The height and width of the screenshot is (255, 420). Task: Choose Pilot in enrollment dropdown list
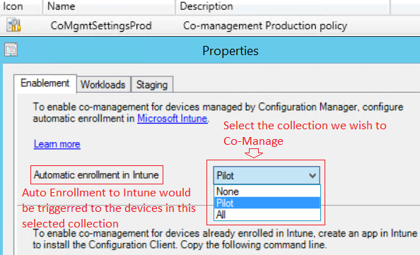[267, 203]
